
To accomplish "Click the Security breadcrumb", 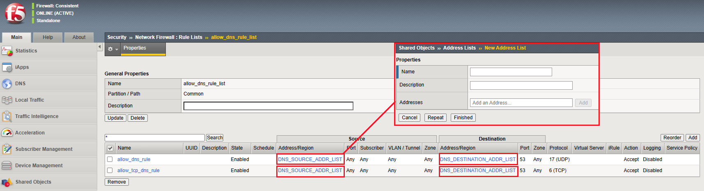I will [117, 37].
